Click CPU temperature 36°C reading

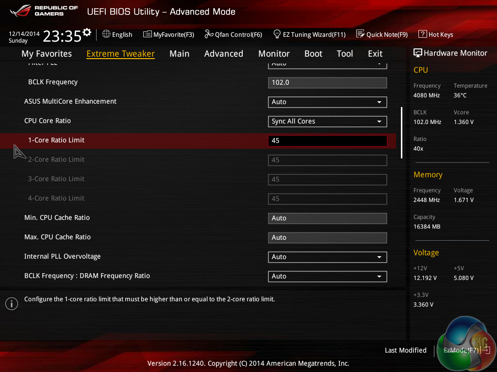click(x=460, y=95)
